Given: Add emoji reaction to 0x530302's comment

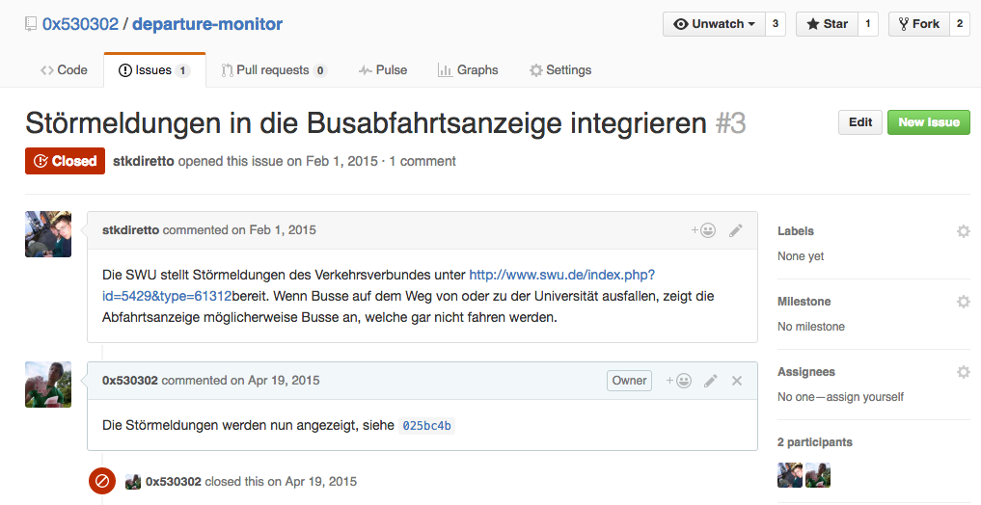Looking at the screenshot, I should pyautogui.click(x=679, y=381).
